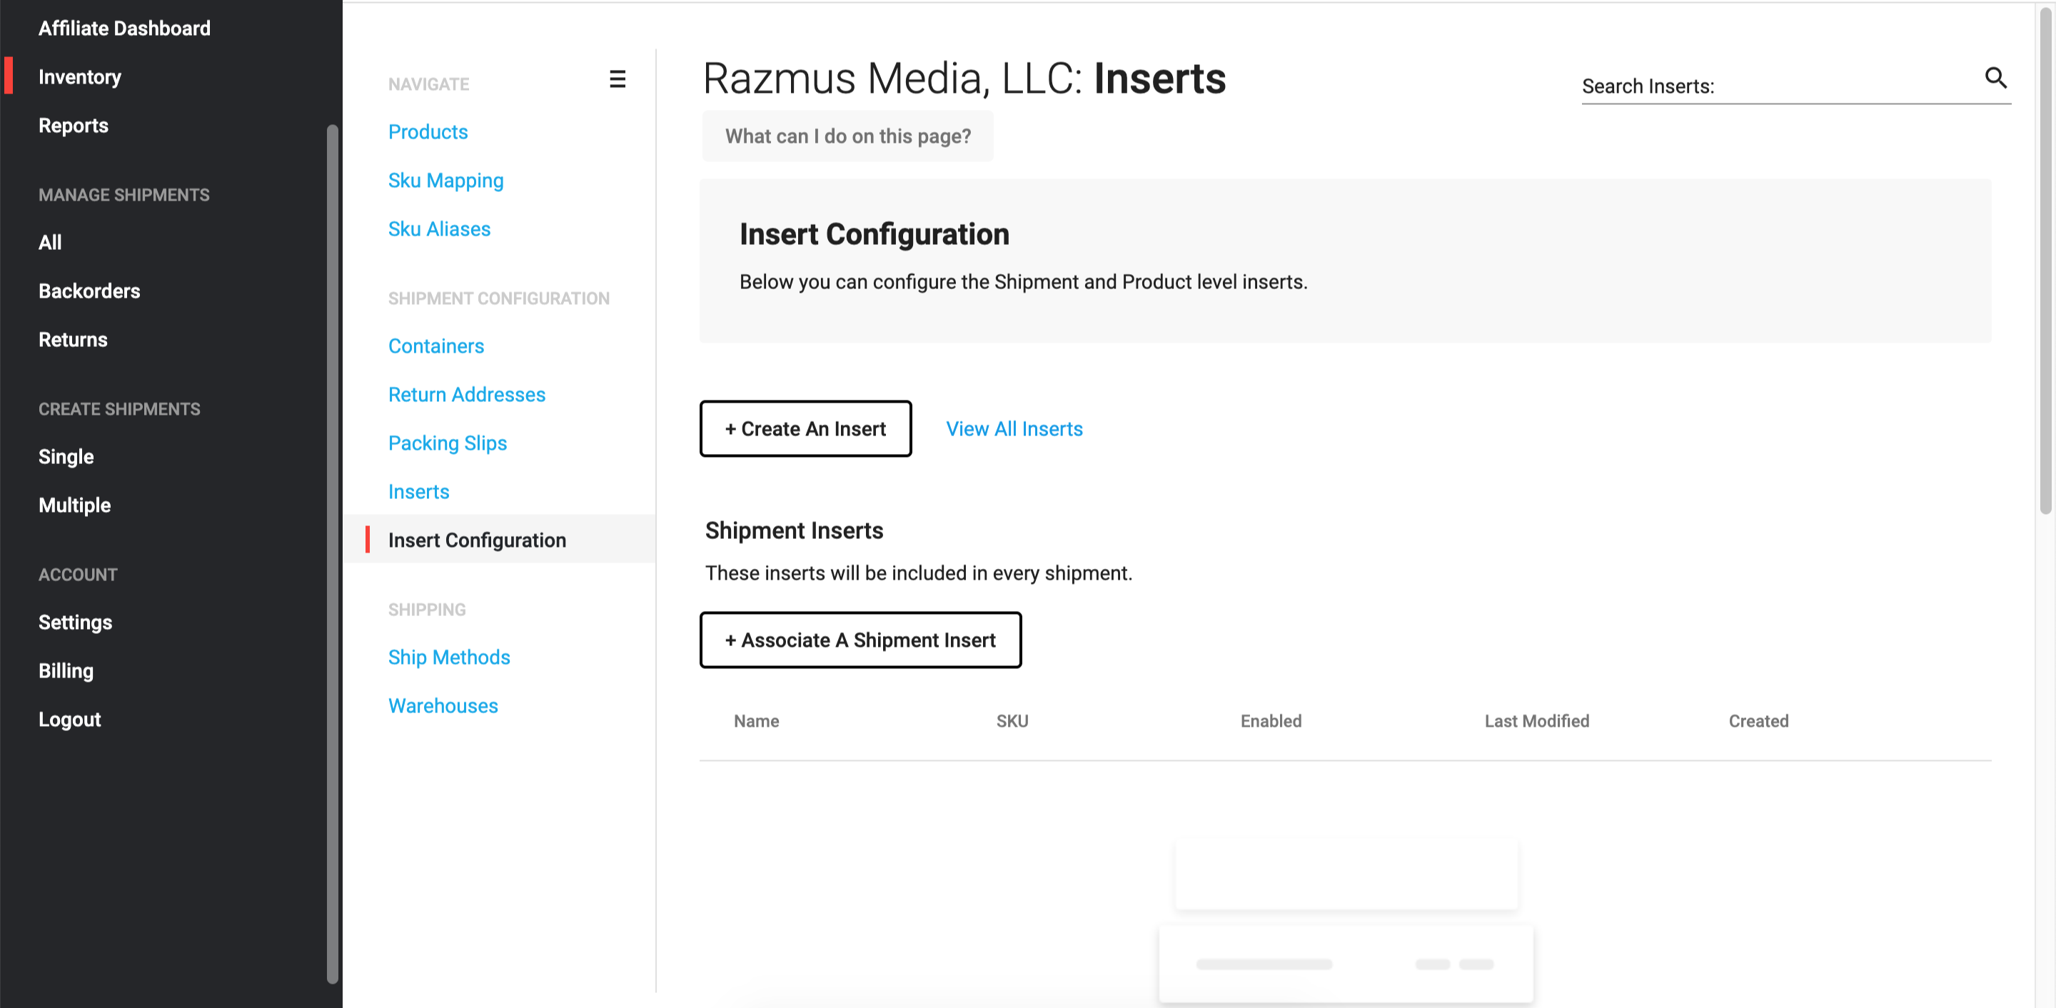The width and height of the screenshot is (2056, 1008).
Task: Click 'What can I do on this page?'
Action: point(847,136)
